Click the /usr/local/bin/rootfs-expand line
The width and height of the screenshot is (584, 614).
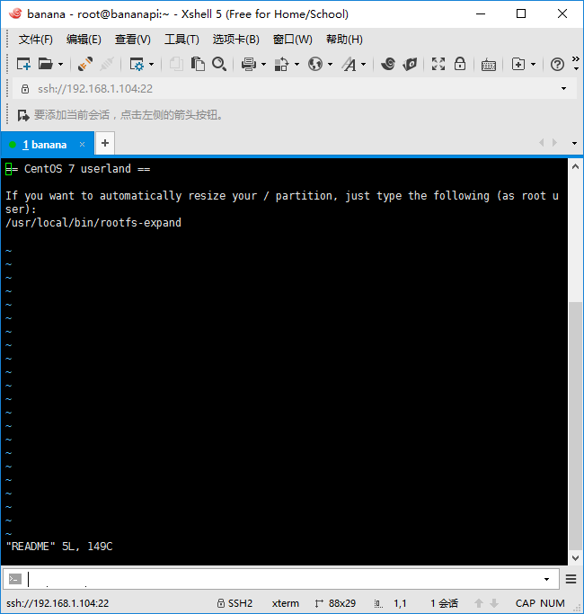click(93, 222)
